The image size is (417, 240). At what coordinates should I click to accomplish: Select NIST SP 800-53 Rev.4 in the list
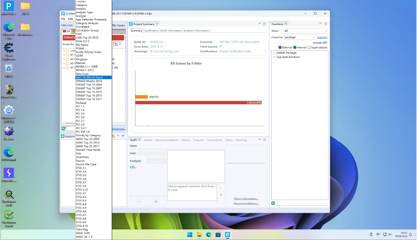pyautogui.click(x=93, y=77)
